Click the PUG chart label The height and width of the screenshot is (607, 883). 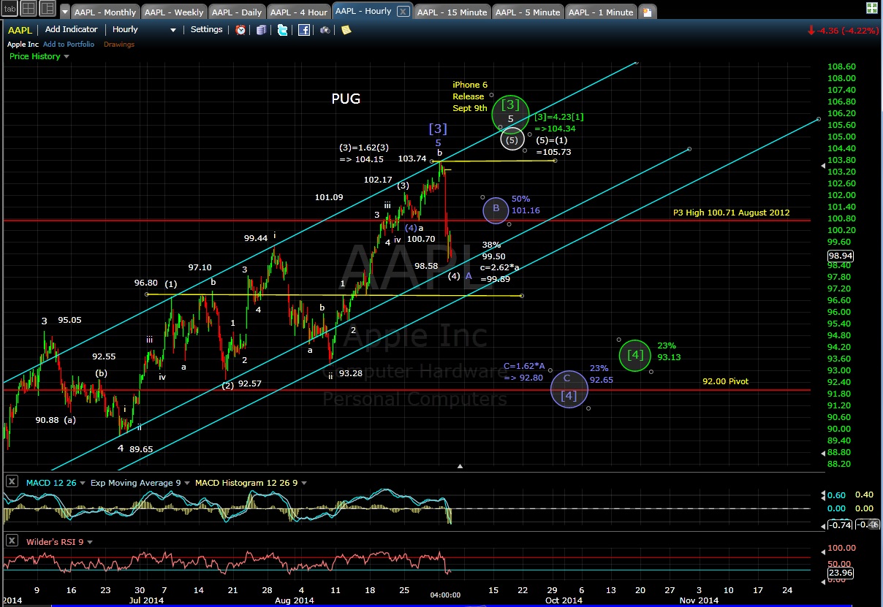click(346, 99)
